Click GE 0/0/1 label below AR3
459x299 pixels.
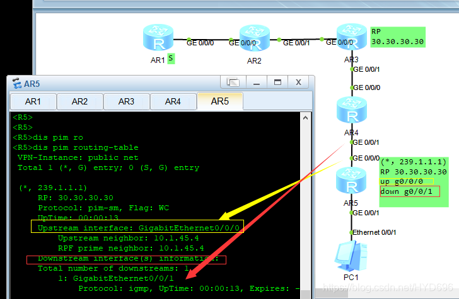366,69
